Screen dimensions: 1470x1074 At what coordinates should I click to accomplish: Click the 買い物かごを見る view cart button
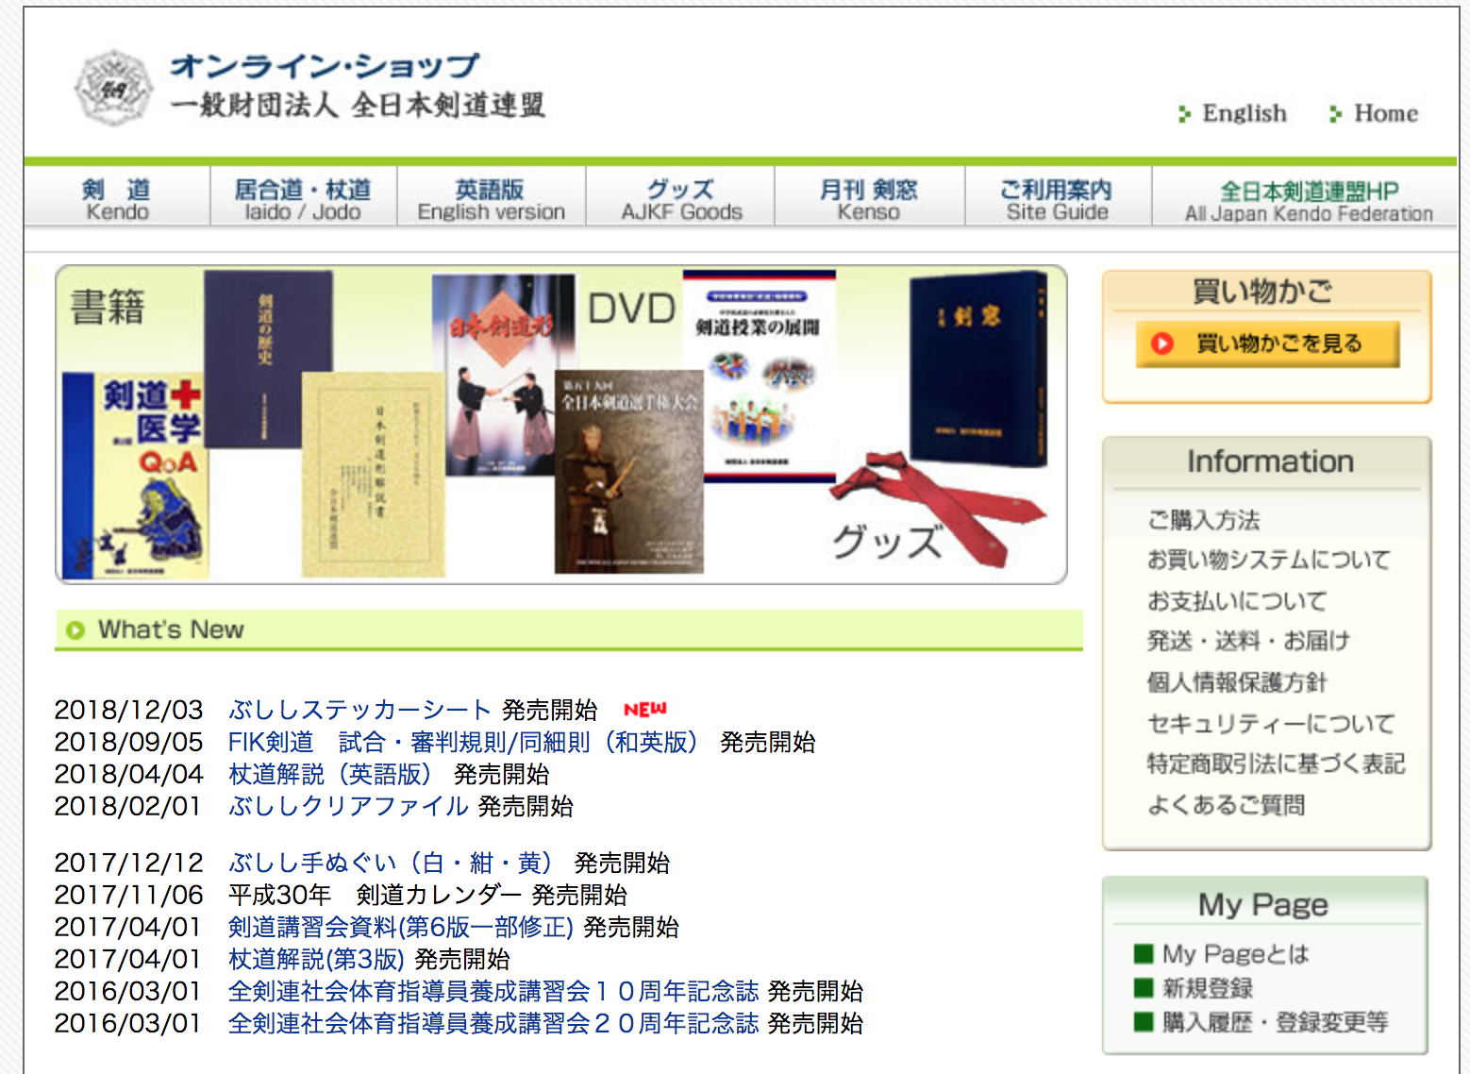tap(1267, 344)
